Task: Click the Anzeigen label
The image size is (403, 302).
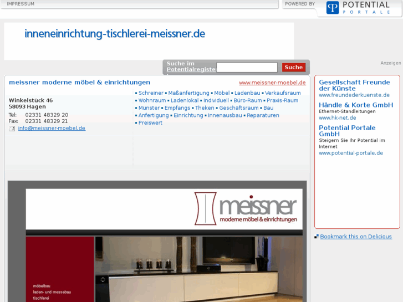Action: tap(391, 63)
